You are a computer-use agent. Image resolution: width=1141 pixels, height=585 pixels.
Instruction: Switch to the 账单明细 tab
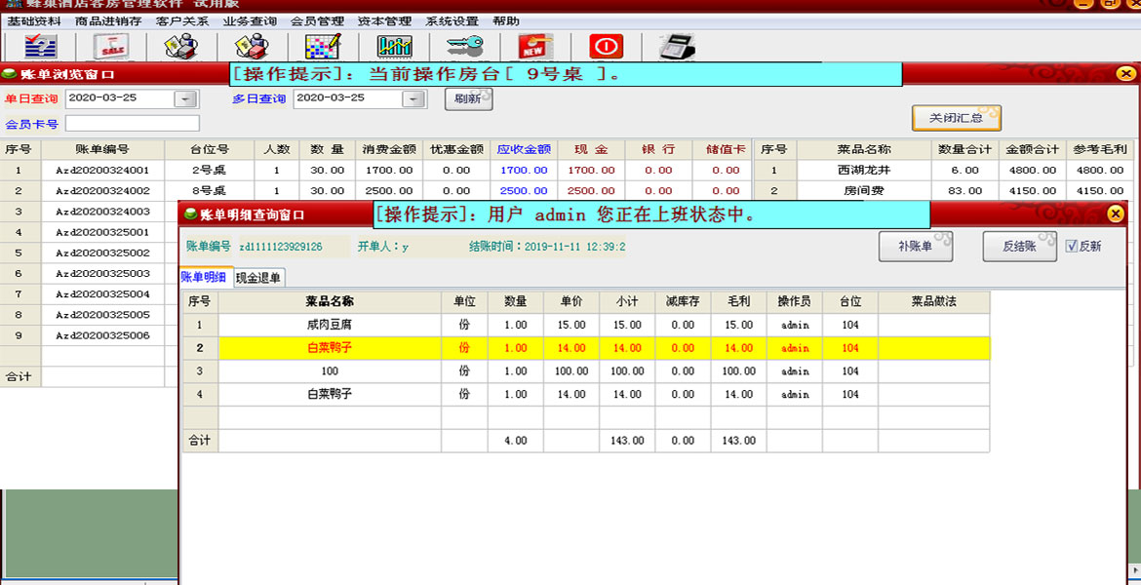(206, 277)
